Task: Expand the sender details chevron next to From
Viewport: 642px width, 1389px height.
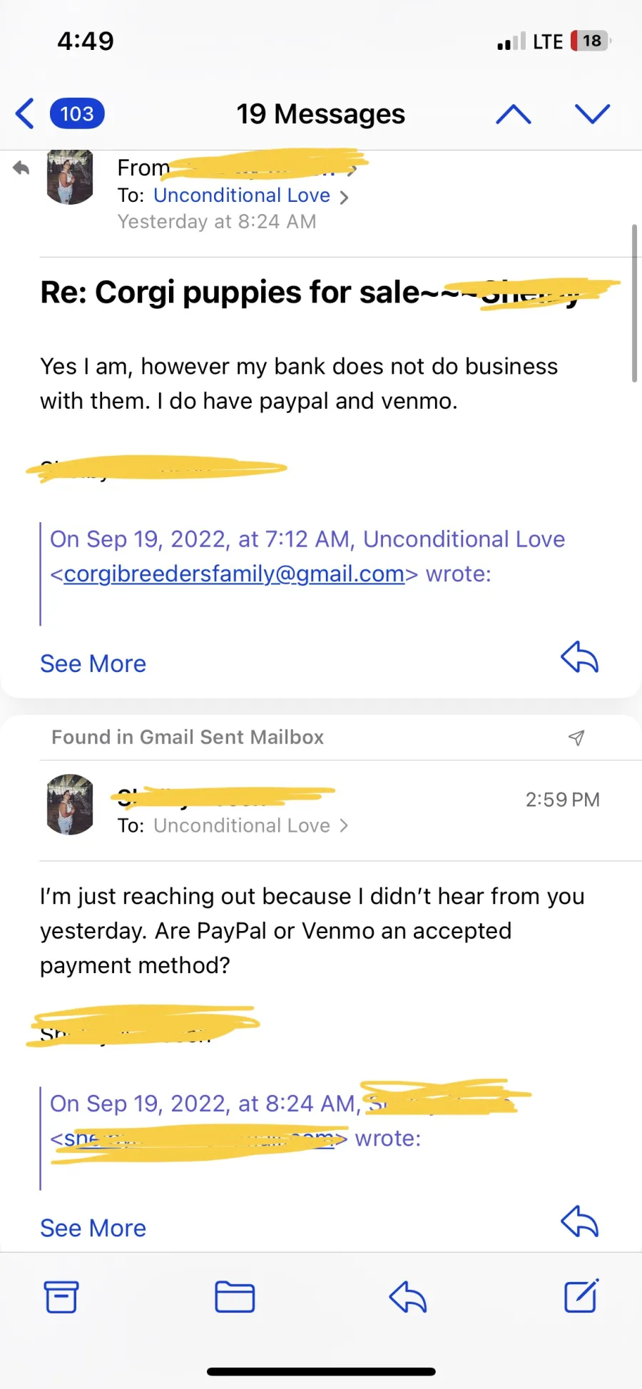Action: coord(352,170)
